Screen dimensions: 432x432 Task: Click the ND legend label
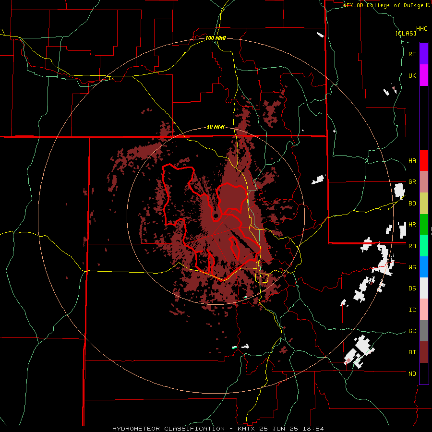pos(412,374)
